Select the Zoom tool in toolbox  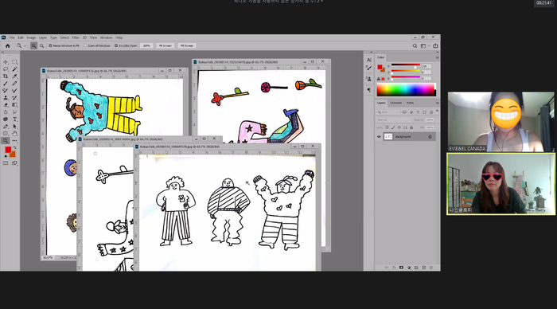click(6, 141)
